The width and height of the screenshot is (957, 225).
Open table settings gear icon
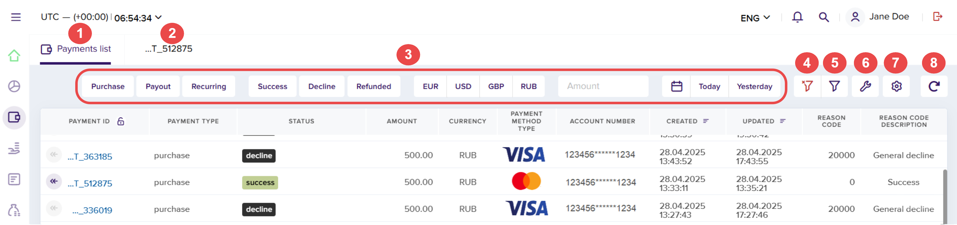(x=896, y=86)
